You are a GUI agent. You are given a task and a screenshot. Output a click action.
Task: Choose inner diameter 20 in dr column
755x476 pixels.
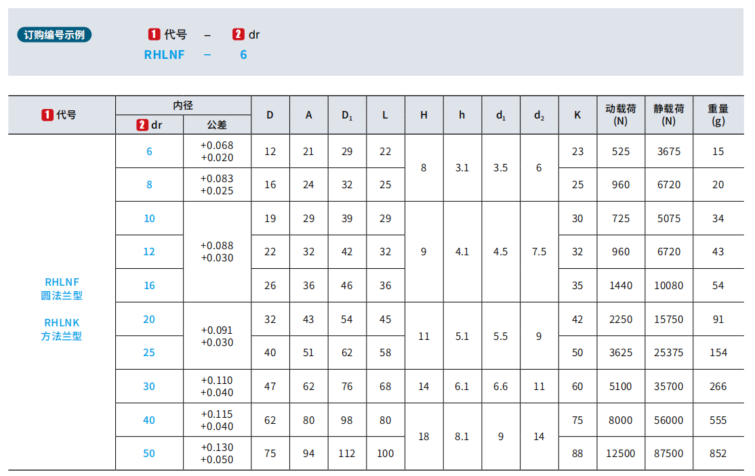(x=149, y=319)
